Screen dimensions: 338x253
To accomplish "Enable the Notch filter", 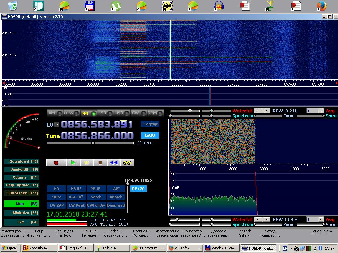I will (96, 197).
